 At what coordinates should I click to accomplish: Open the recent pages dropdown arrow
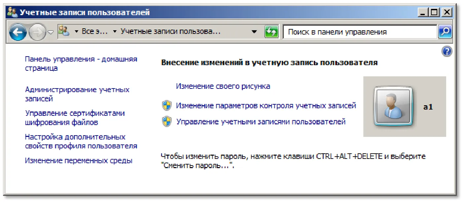[50, 32]
